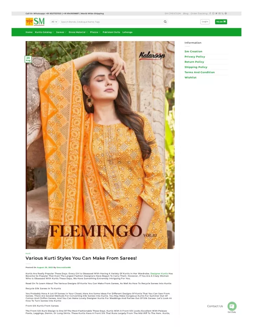
Task: Click the SM logo
Action: 35,21
